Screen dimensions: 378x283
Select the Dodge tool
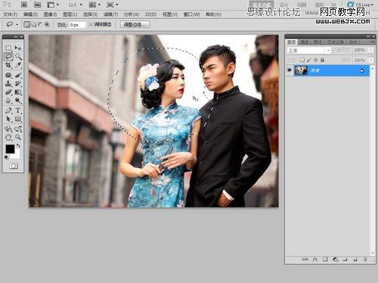[18, 100]
